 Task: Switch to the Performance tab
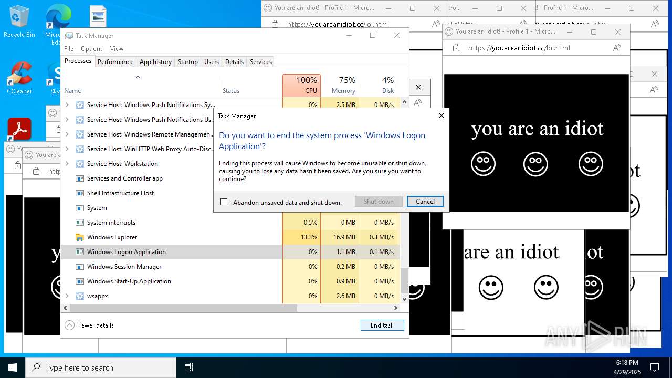[x=115, y=62]
